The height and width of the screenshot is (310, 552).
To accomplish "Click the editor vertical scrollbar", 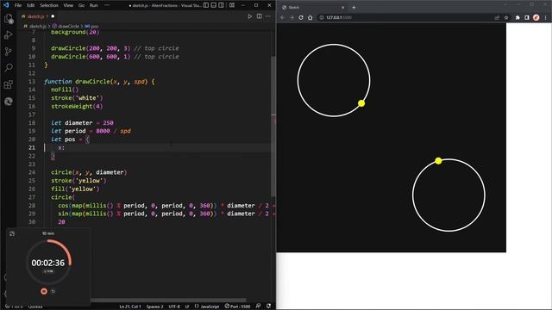I will tap(273, 127).
